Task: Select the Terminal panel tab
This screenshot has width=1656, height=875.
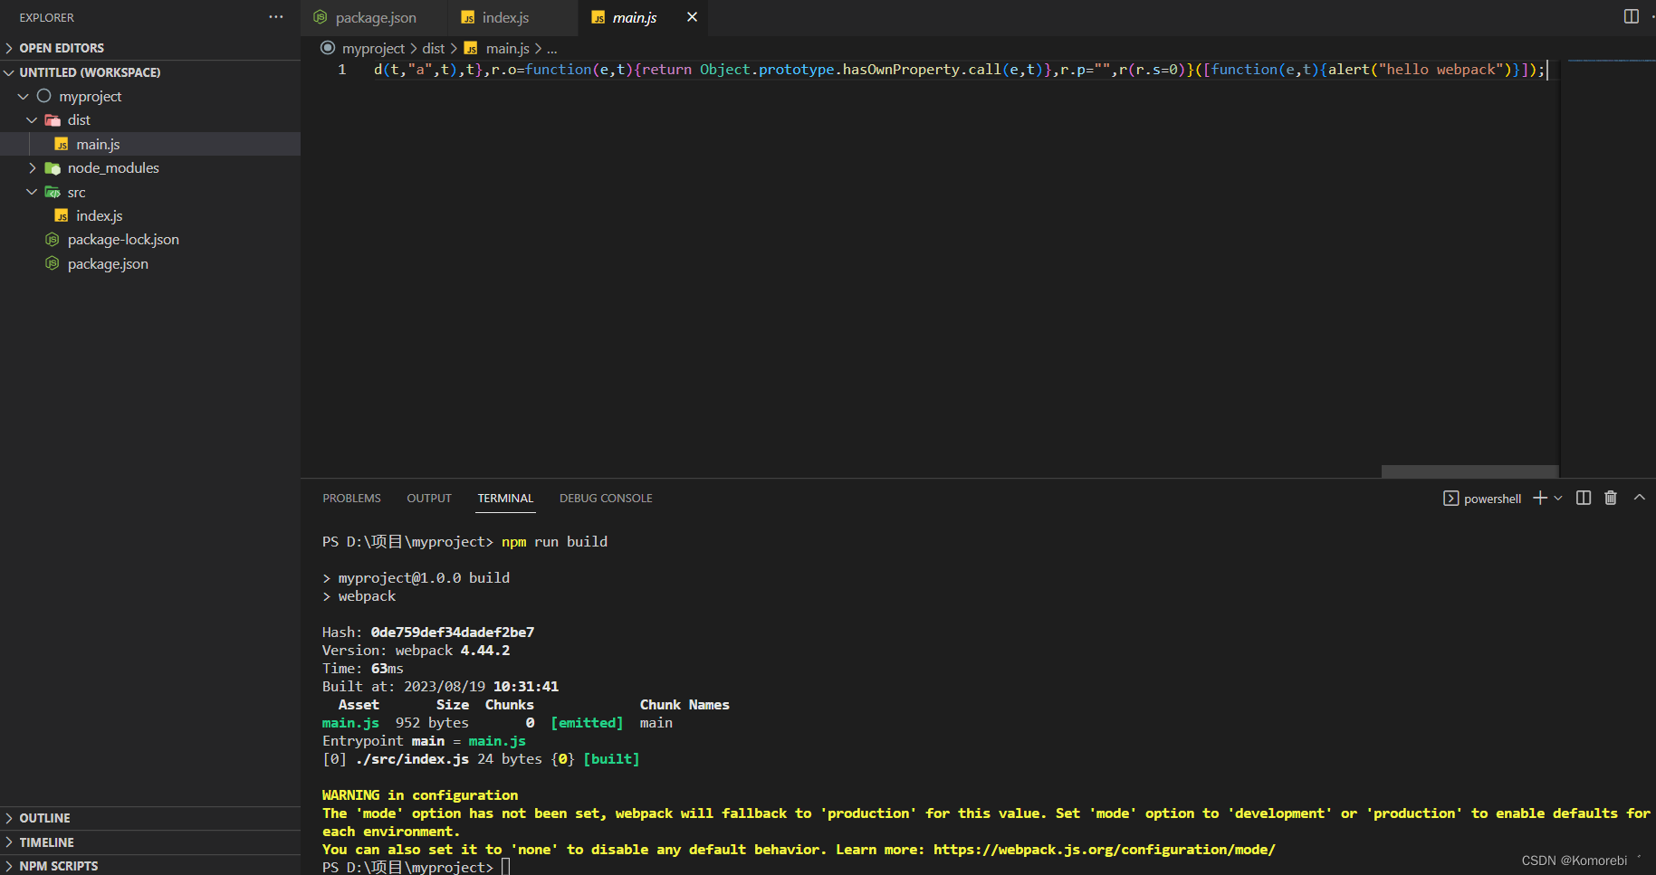Action: [505, 499]
